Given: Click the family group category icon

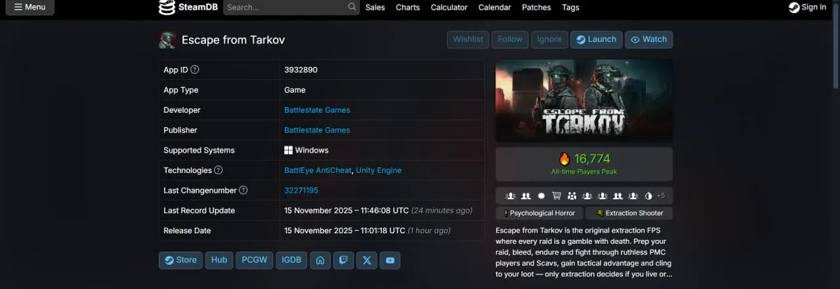Looking at the screenshot, I should point(572,196).
